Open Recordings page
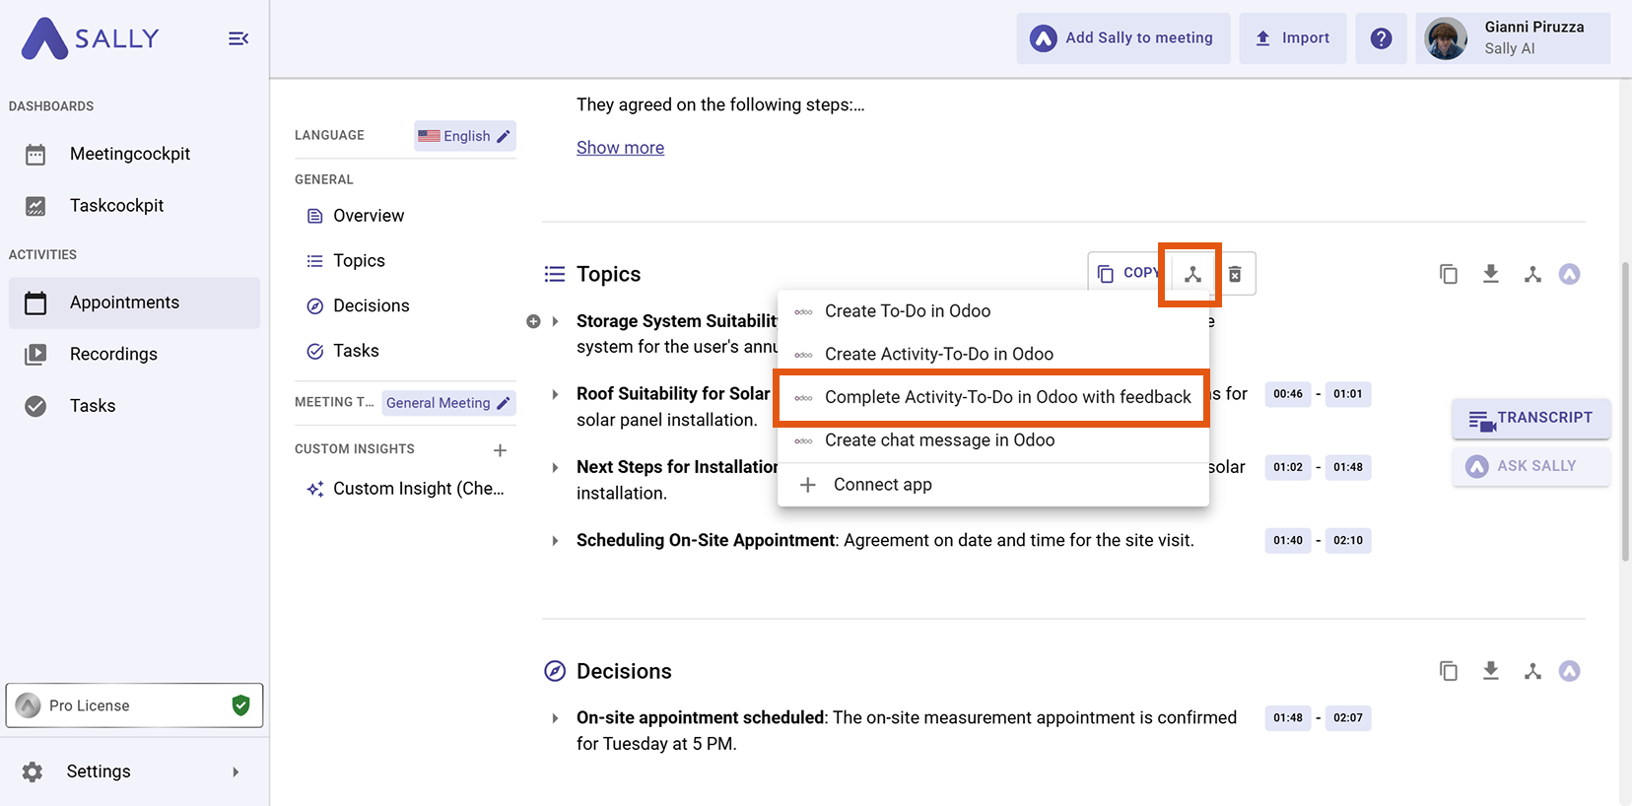This screenshot has height=806, width=1632. (113, 354)
